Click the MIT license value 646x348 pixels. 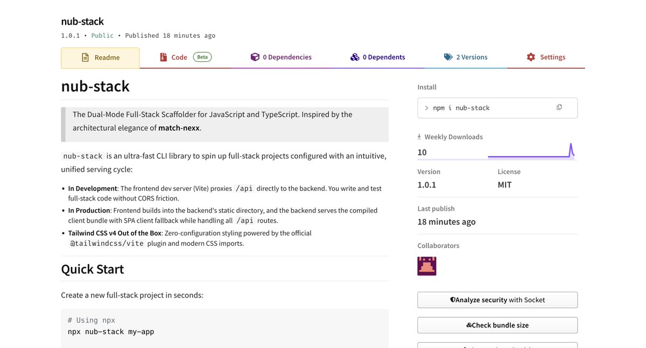[504, 184]
